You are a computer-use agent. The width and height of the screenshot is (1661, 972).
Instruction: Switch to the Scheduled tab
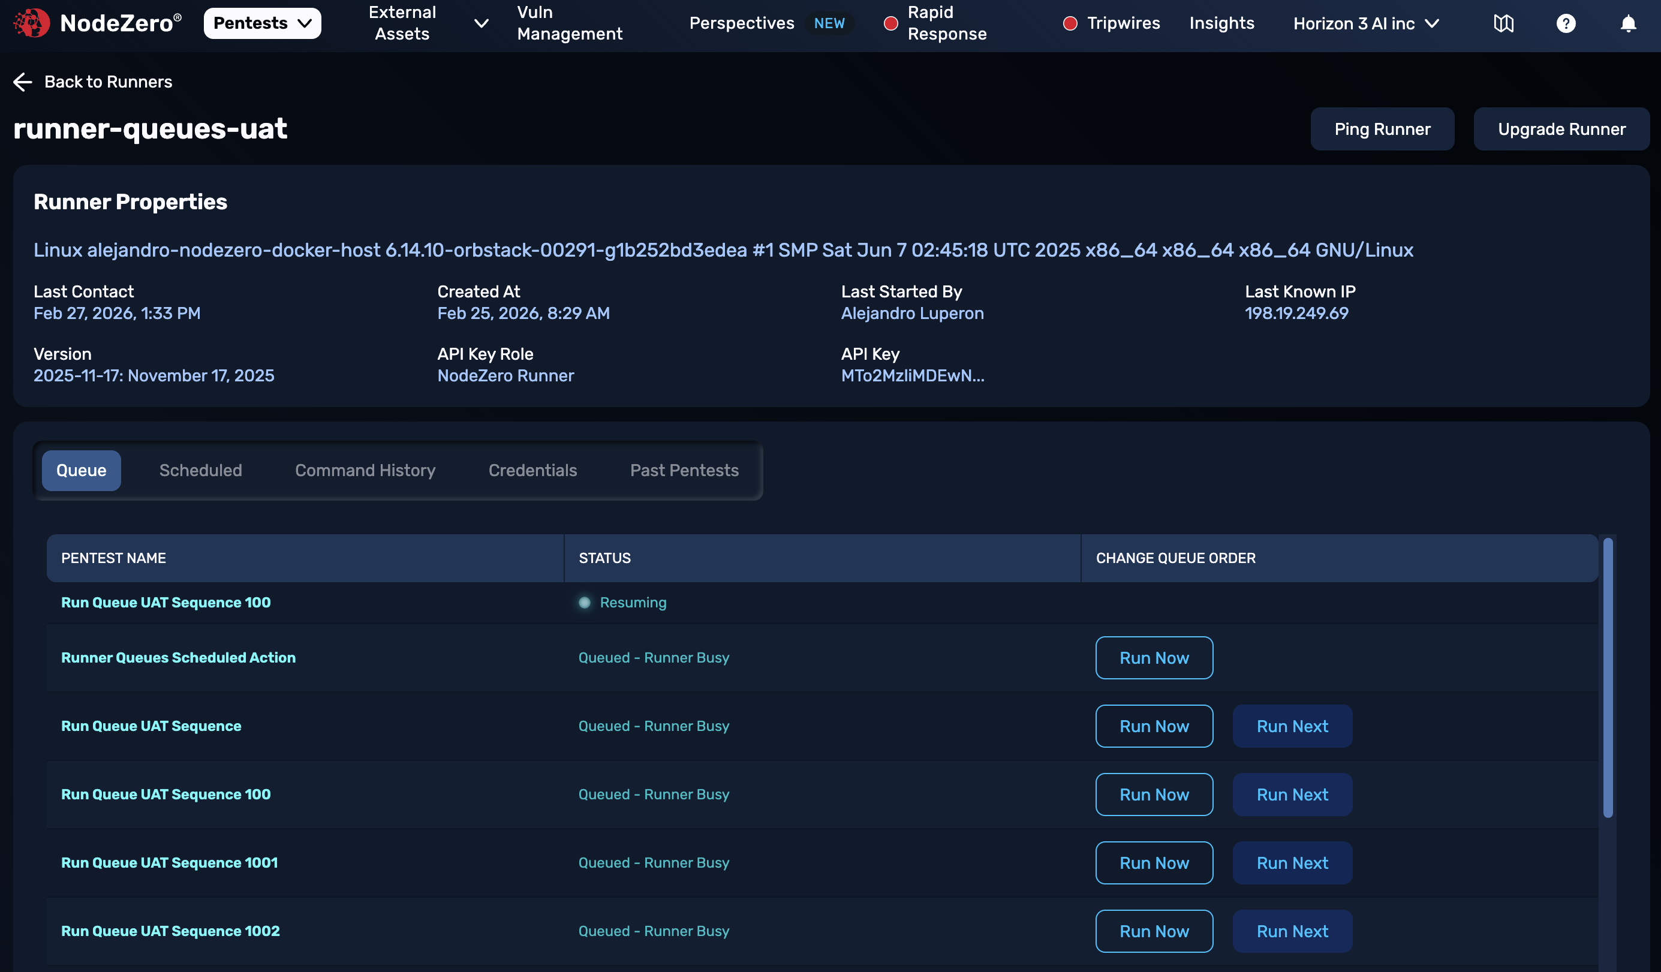click(x=200, y=470)
